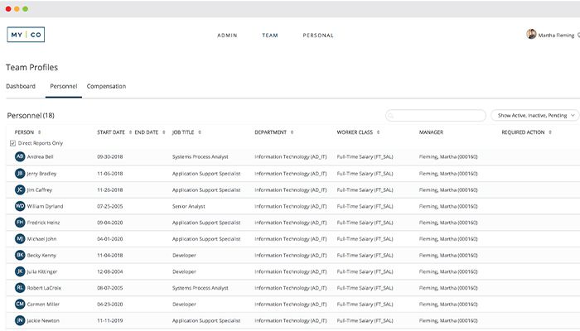Sort by the Job Title column
This screenshot has width=580, height=331.
[x=186, y=132]
